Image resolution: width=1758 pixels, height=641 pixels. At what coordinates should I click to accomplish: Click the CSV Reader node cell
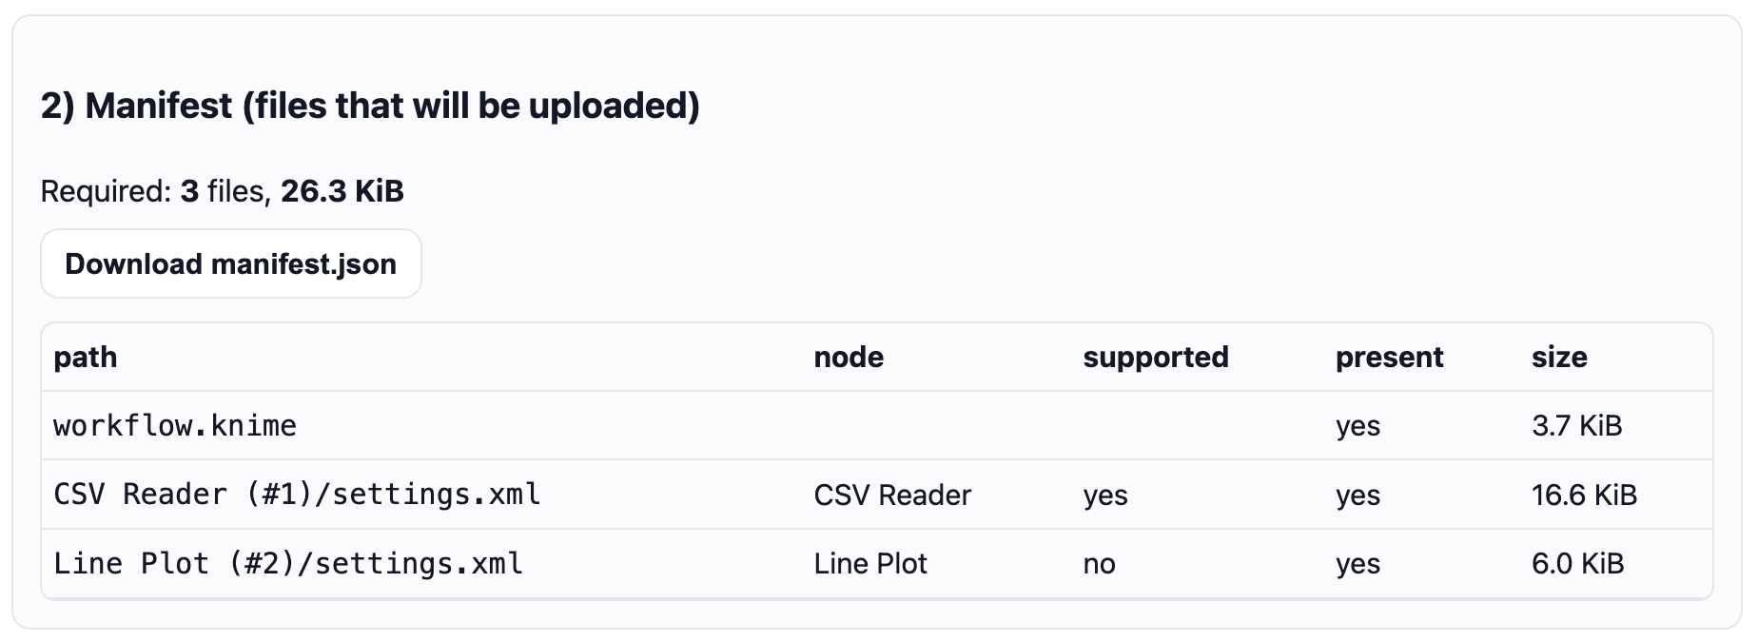click(892, 495)
